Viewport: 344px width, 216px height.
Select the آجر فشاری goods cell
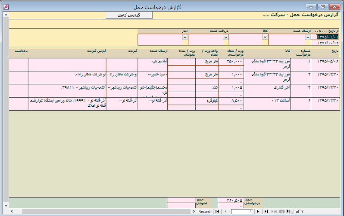coord(267,91)
